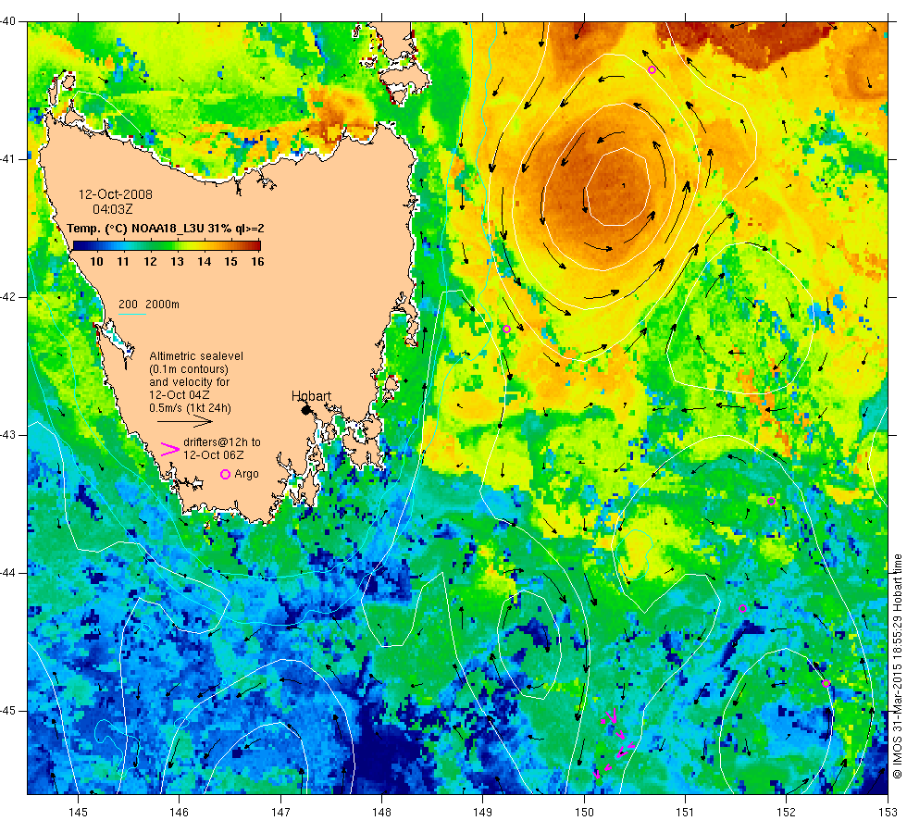The image size is (907, 833).
Task: Click the cyan 200m depth contour legend line
Action: pos(131,315)
